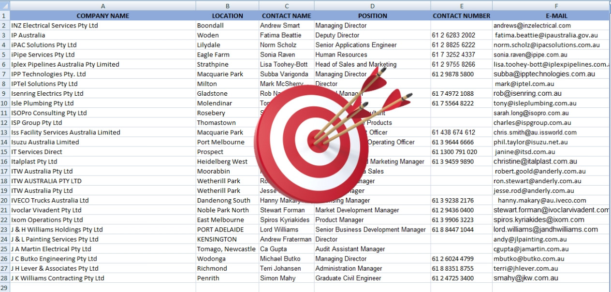611x292 pixels.
Task: Select row 28 header number
Action: tap(5, 278)
